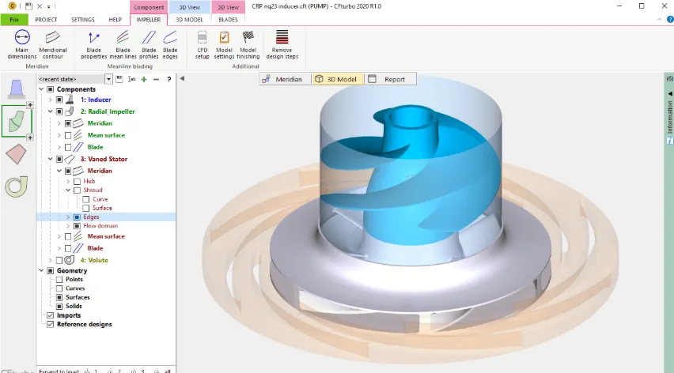Toggle the Radial Impeller Blade checkbox
The height and width of the screenshot is (373, 674).
click(68, 147)
